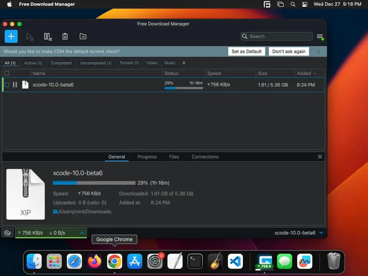Open App Store from the dock
This screenshot has width=368, height=276.
tap(135, 261)
